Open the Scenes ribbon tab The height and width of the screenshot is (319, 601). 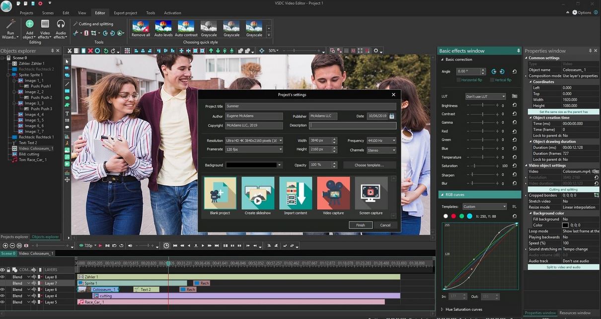48,13
